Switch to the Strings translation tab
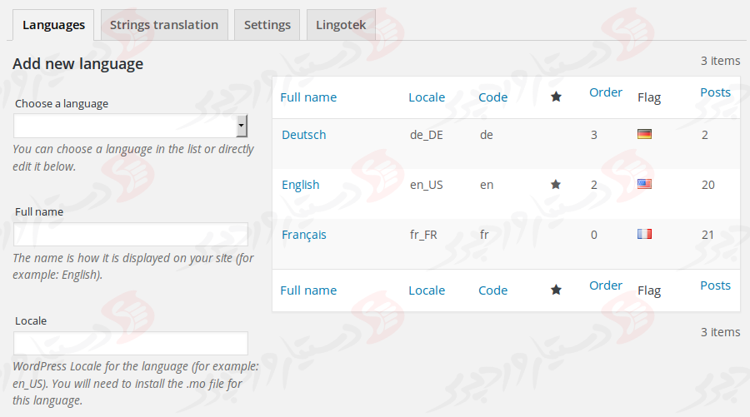750x417 pixels. pos(164,25)
